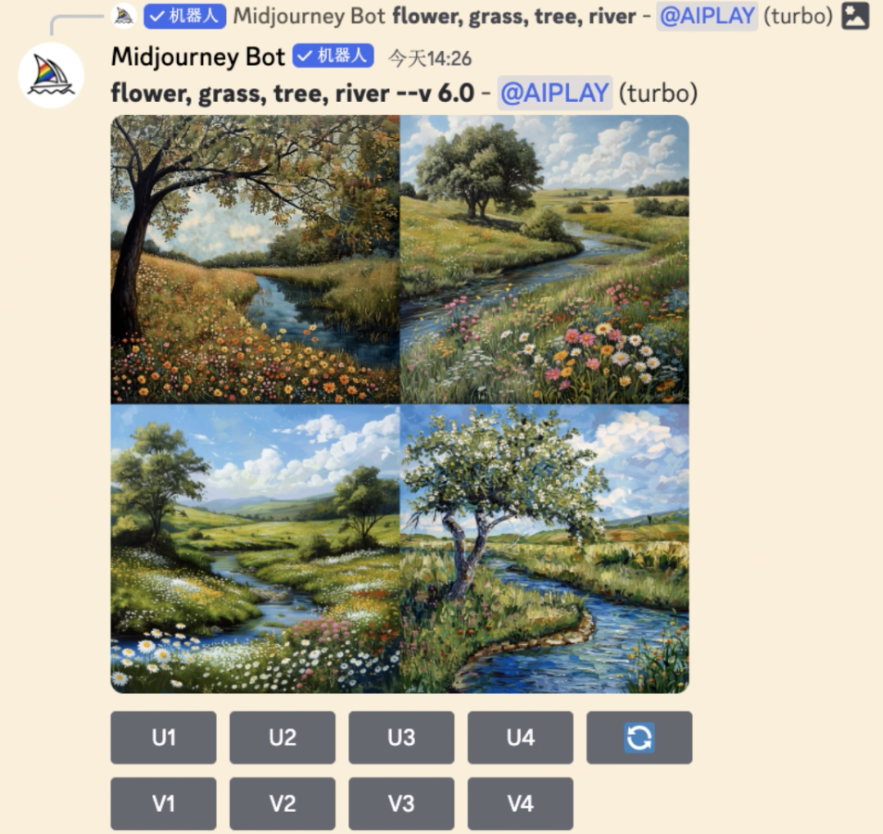Click the @AIPLAY mention in the main message
Image resolution: width=883 pixels, height=834 pixels.
pos(555,93)
